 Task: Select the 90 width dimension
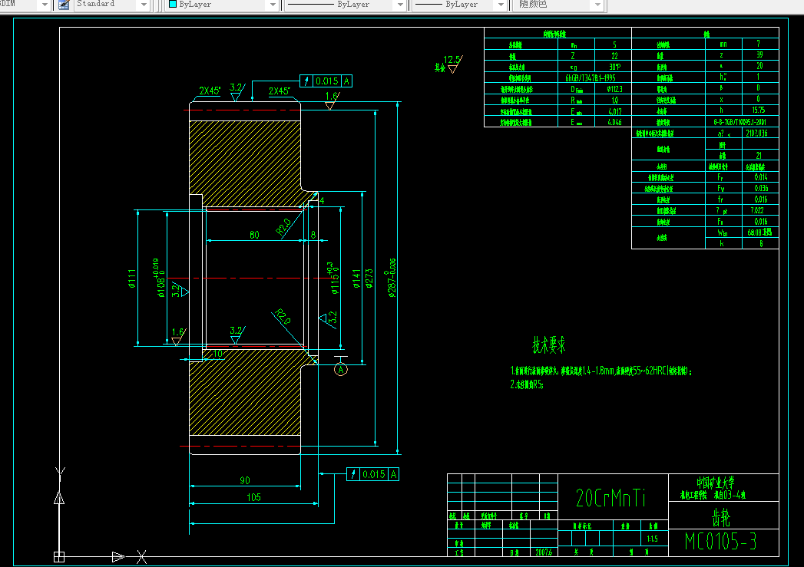coord(245,480)
